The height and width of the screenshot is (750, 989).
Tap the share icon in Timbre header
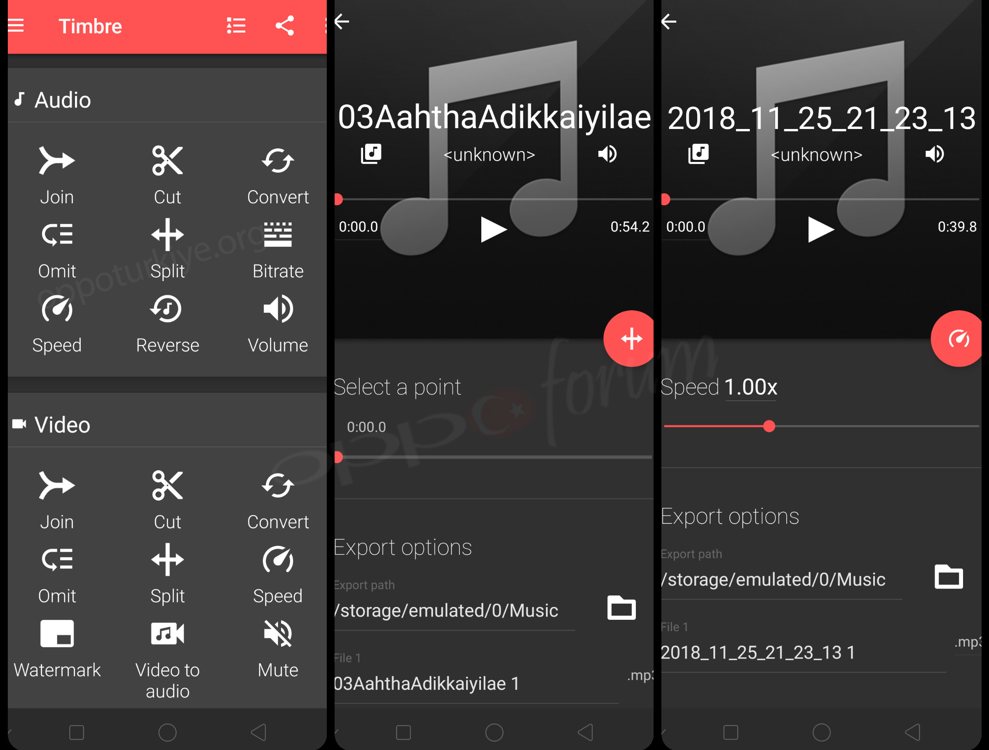(285, 26)
